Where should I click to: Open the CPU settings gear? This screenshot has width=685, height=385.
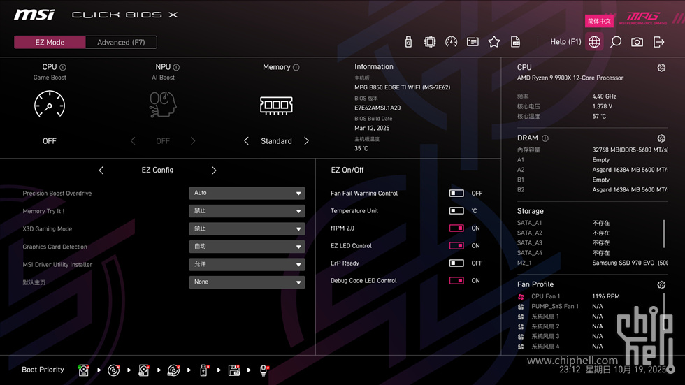661,68
